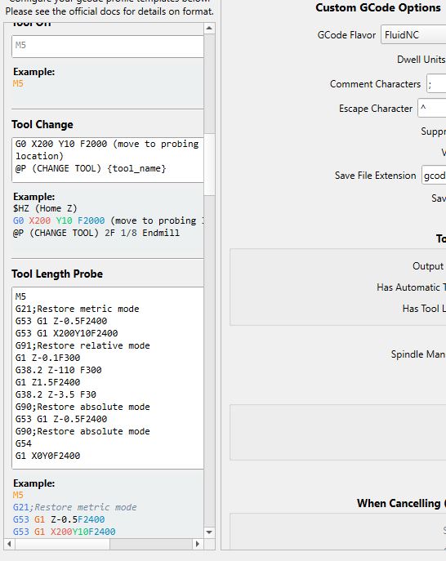446x561 pixels.
Task: Click the Escape Character field
Action: pyautogui.click(x=432, y=108)
